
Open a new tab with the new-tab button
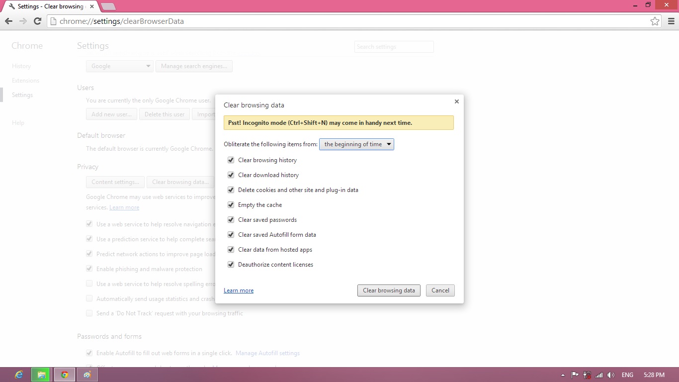108,6
